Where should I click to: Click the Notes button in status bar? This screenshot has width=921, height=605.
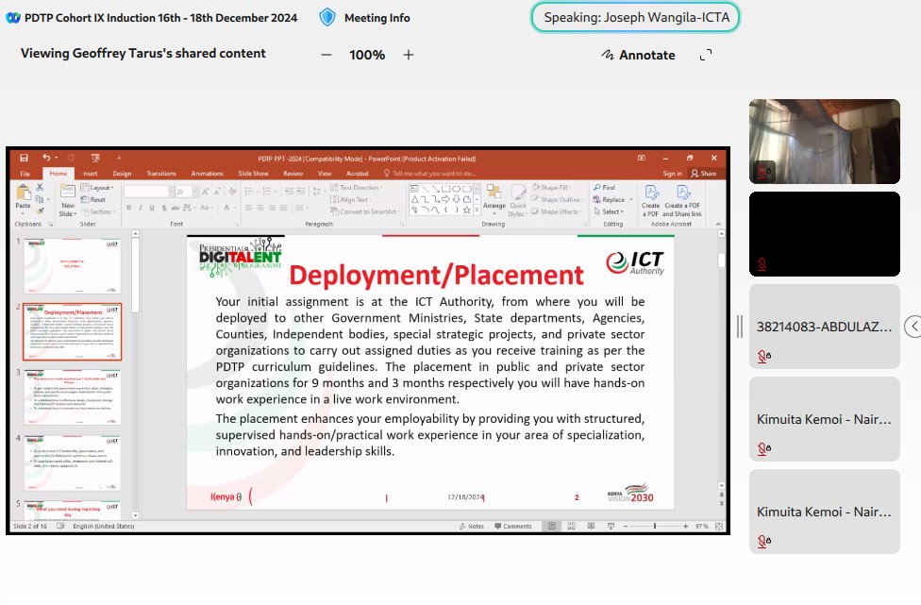click(472, 527)
